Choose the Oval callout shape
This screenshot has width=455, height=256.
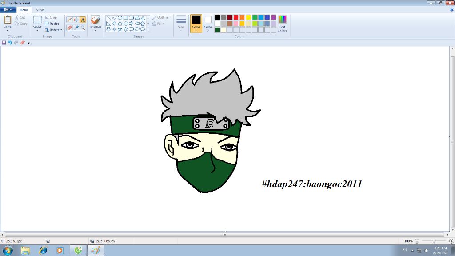click(x=137, y=29)
